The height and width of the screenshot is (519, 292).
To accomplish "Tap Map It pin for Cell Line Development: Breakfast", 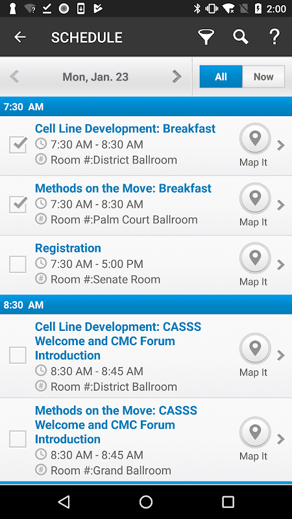I will coord(255,139).
